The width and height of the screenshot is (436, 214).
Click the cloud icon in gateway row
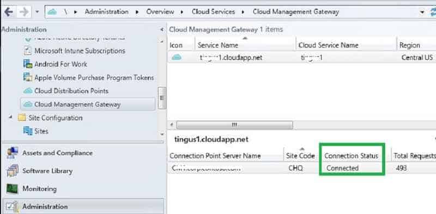pos(177,57)
